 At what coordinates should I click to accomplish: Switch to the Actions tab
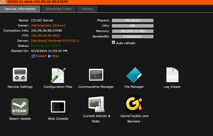click(x=87, y=9)
